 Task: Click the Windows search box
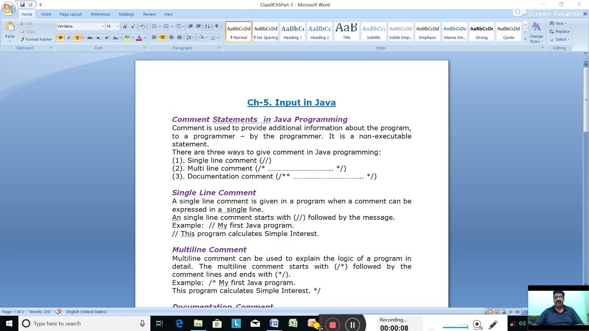pos(83,324)
